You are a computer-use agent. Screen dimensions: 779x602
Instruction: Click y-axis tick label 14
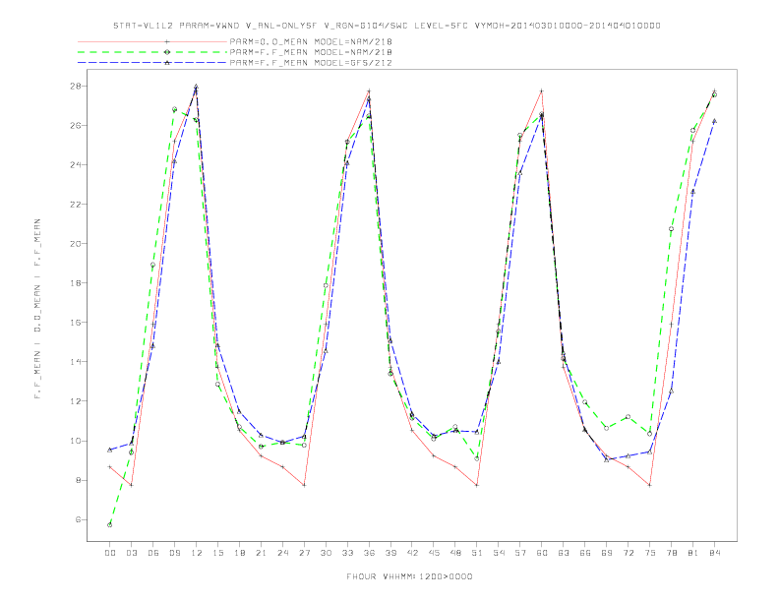(76, 362)
